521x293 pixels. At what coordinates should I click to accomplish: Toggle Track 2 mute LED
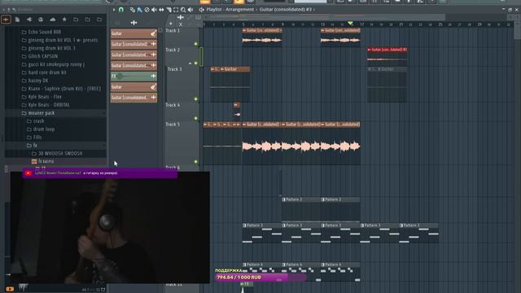tap(196, 63)
